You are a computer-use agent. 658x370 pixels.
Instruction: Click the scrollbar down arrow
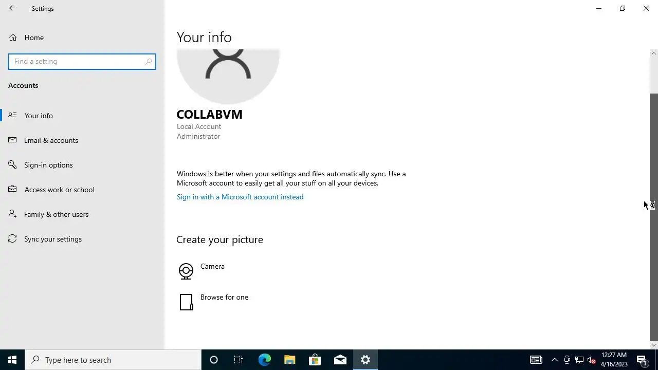[x=654, y=345]
